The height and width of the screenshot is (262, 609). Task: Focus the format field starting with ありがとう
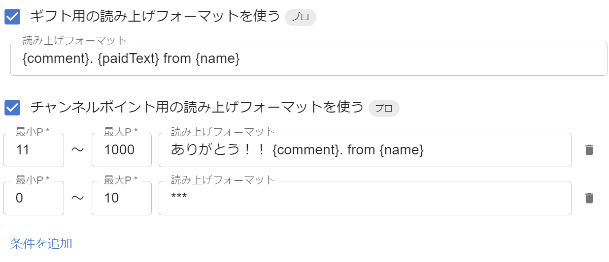tap(365, 150)
